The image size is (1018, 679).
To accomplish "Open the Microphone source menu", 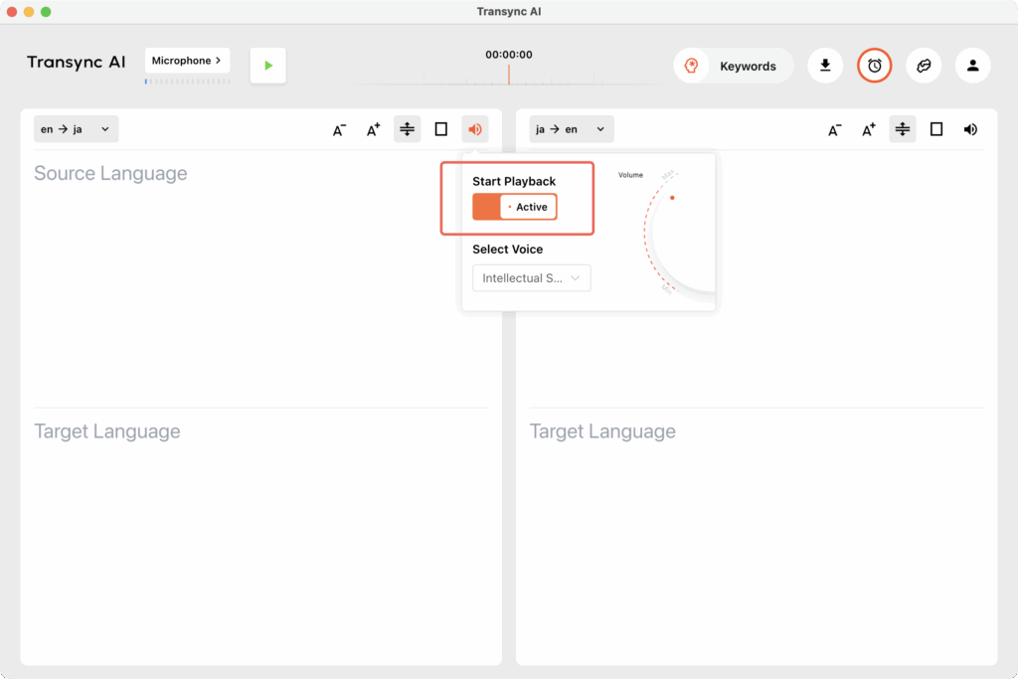I will pyautogui.click(x=187, y=61).
